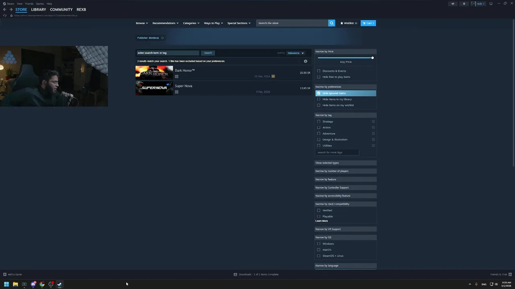This screenshot has height=289, width=515.
Task: Click the Search the store field
Action: click(293, 23)
